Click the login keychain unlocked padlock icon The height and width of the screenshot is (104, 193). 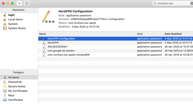coord(5,15)
